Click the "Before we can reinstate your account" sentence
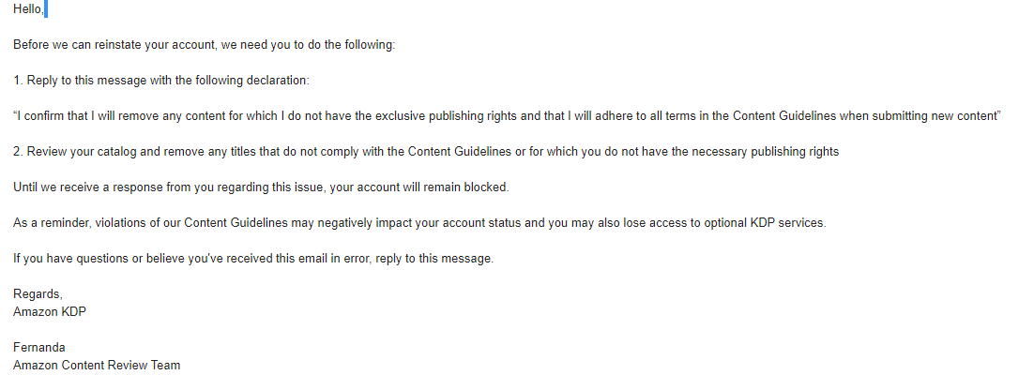1019x375 pixels. (204, 46)
